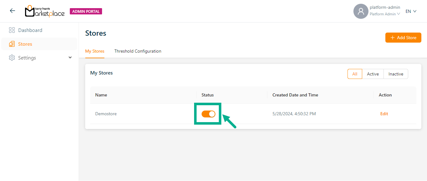Screen dimensions: 427x181
Task: Disable the Demostore status toggle
Action: [x=208, y=114]
